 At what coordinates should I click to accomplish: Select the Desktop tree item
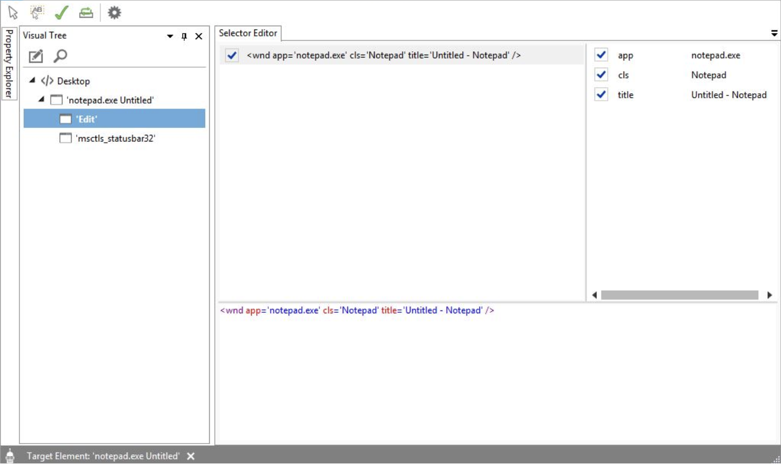[x=73, y=81]
